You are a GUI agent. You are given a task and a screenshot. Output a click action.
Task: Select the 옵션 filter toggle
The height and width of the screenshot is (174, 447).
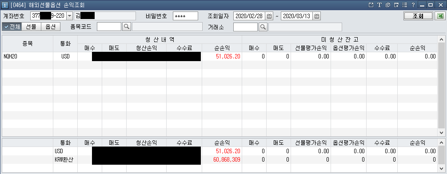(x=51, y=27)
